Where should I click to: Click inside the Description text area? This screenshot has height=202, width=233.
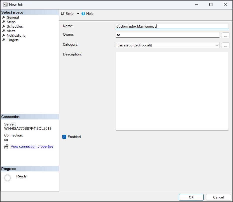172,91
